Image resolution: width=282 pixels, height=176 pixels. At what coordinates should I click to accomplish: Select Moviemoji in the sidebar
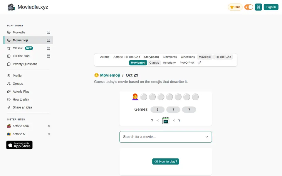point(20,40)
